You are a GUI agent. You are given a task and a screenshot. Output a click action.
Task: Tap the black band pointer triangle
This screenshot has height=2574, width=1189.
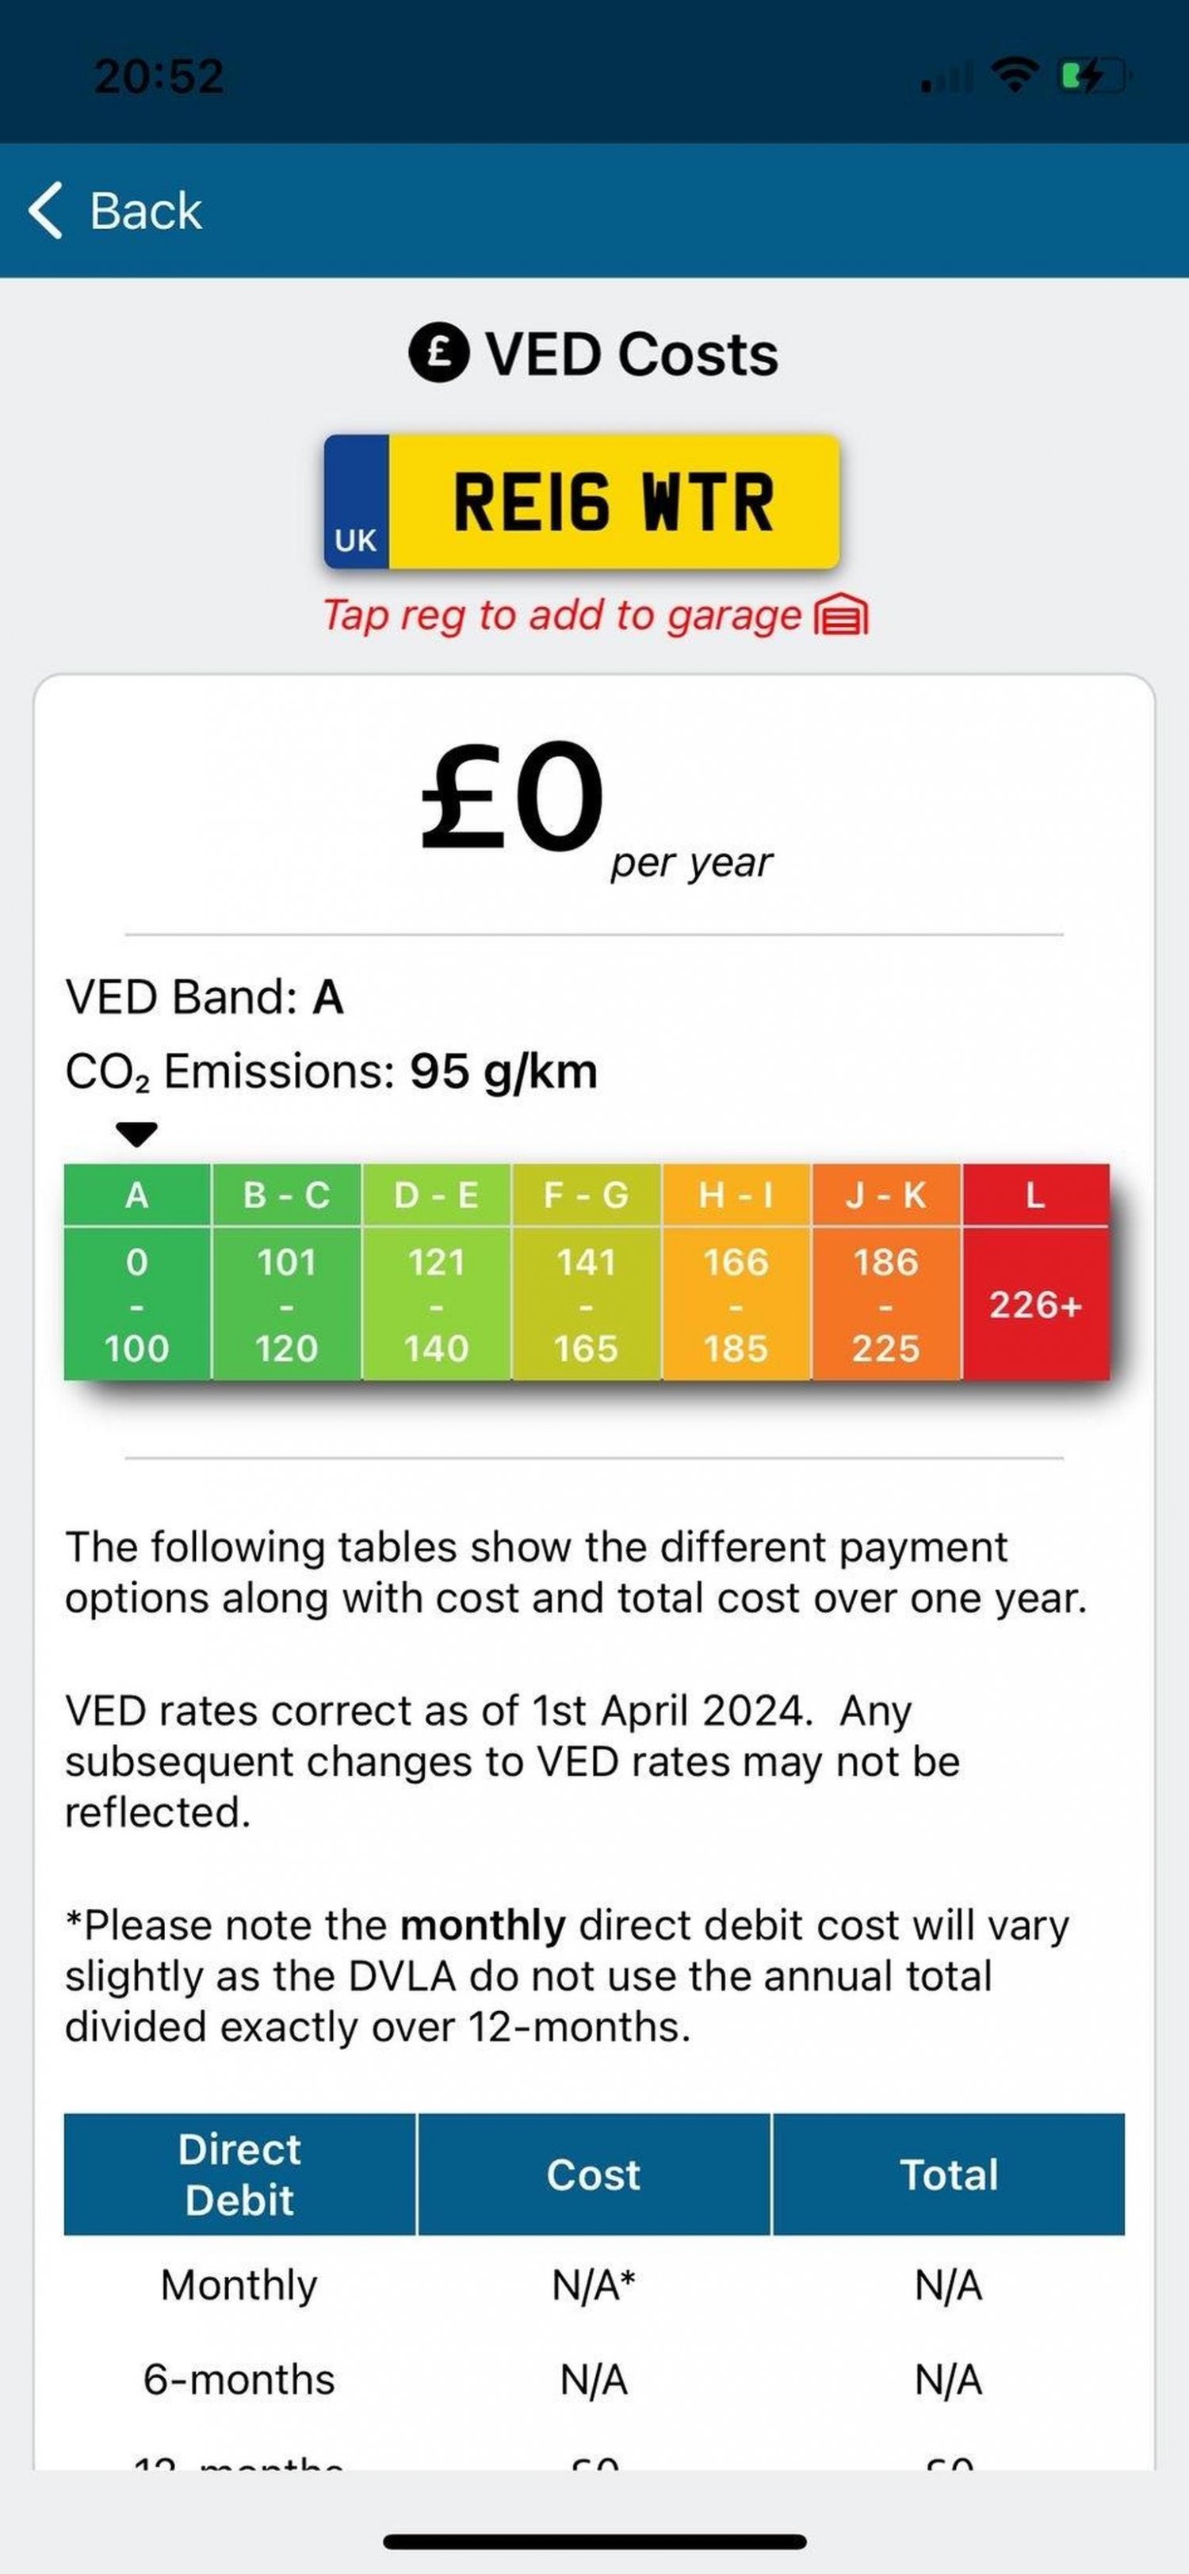pos(137,1134)
